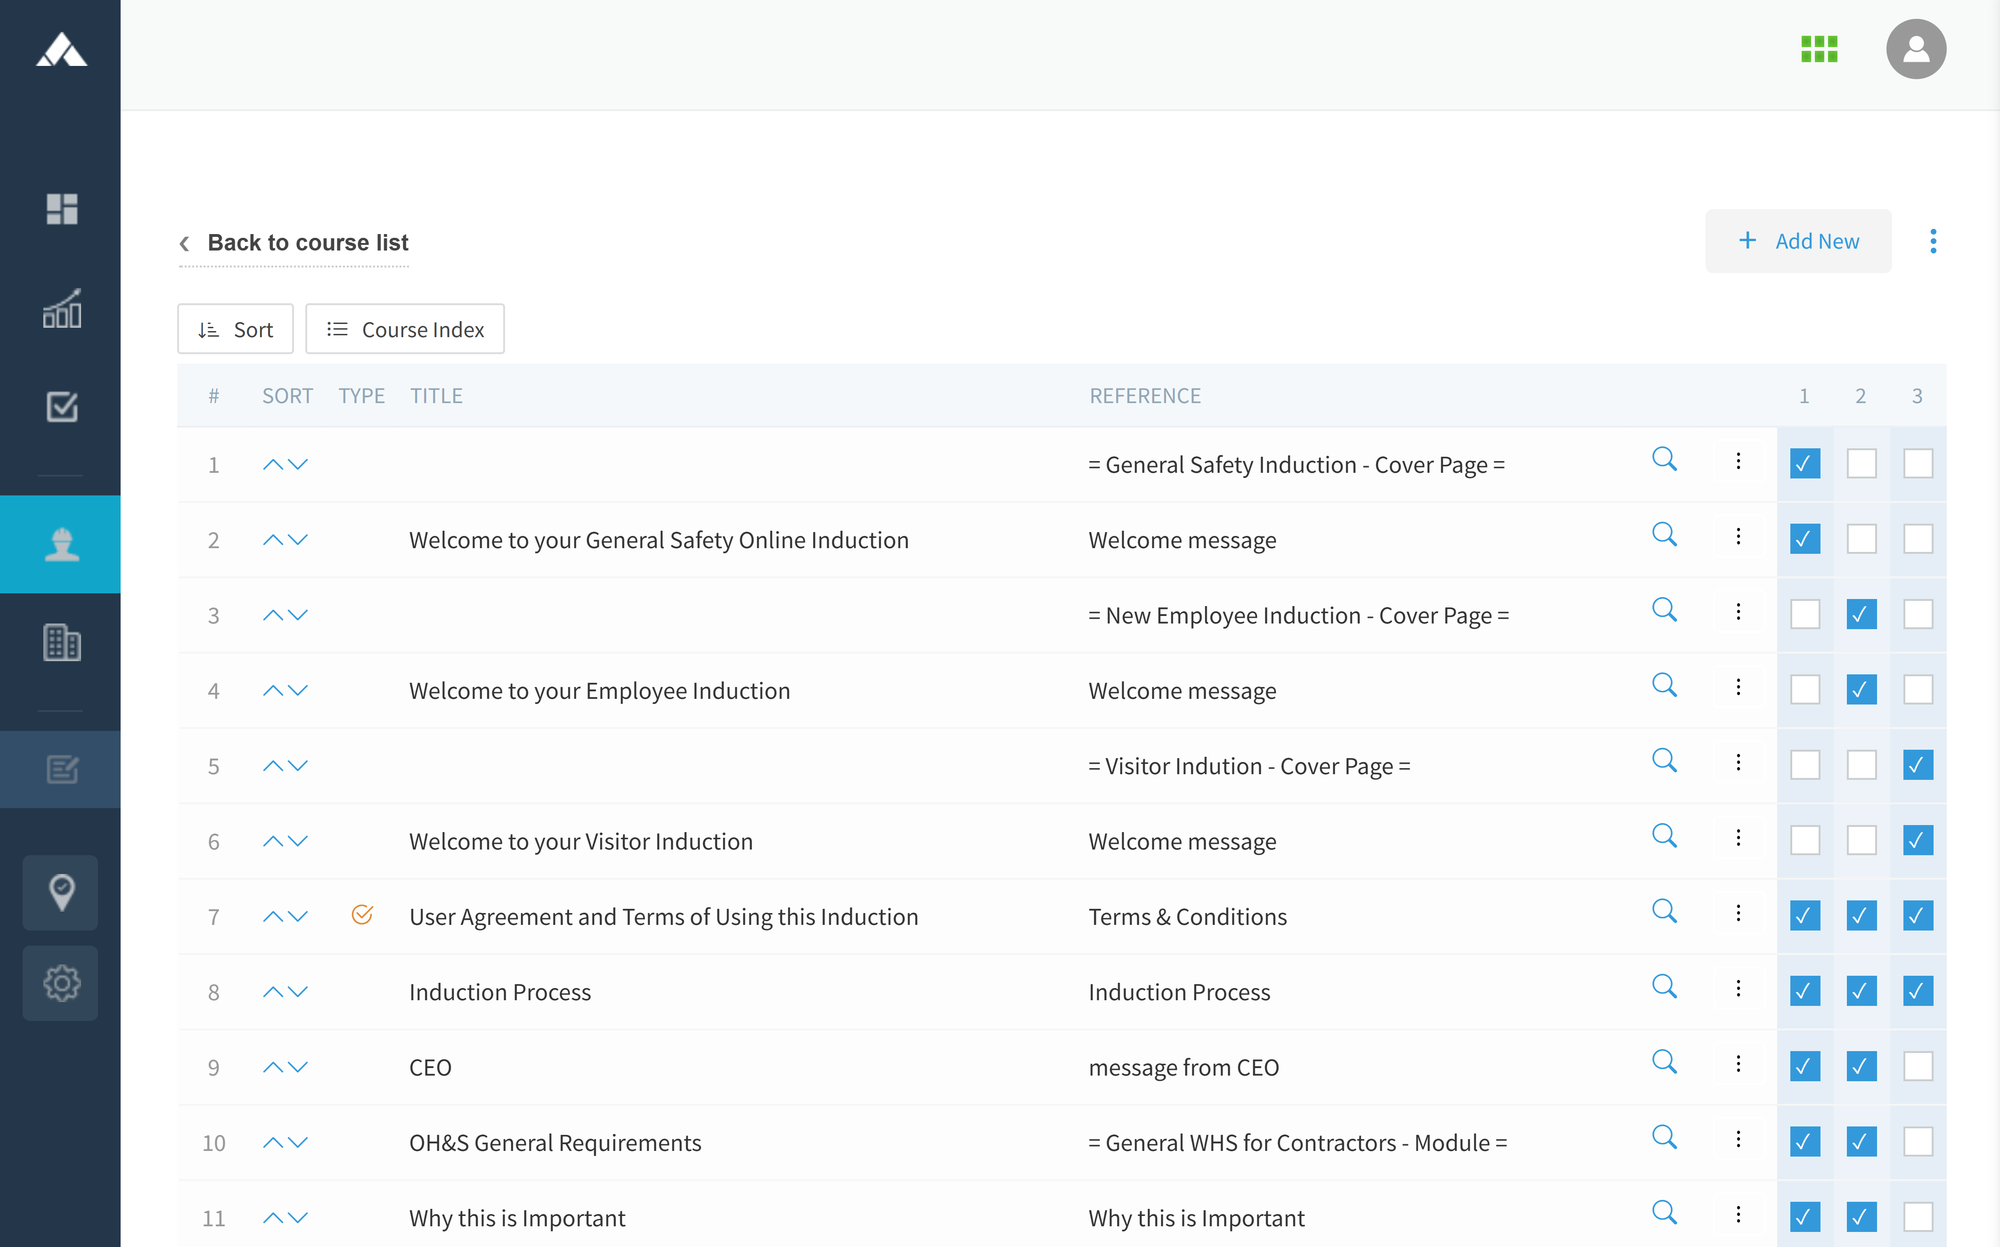
Task: Enable column 3 checkbox for CEO row
Action: click(1918, 1066)
